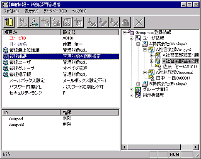Click the magnifier icon on highlighted 管理組織 row

(6, 56)
